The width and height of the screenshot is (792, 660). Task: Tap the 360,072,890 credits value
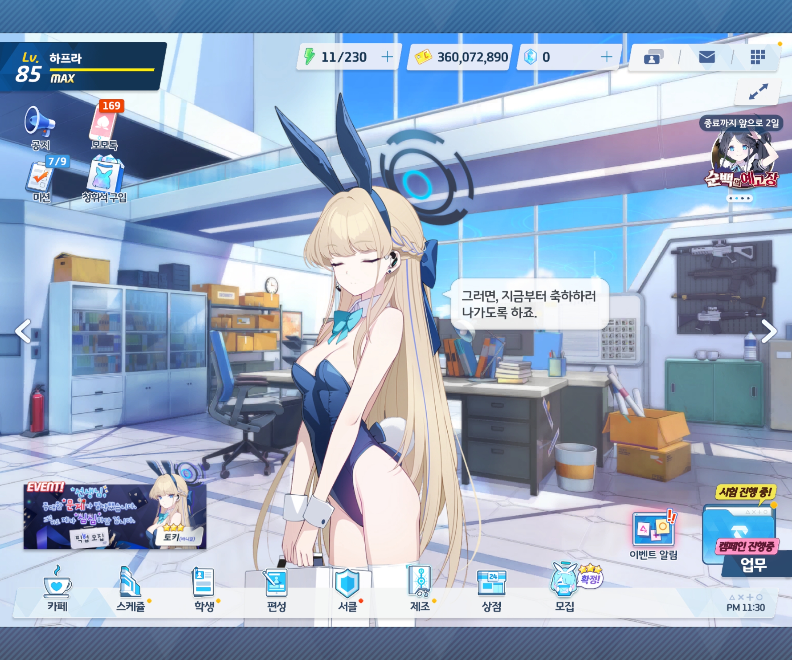click(x=472, y=57)
